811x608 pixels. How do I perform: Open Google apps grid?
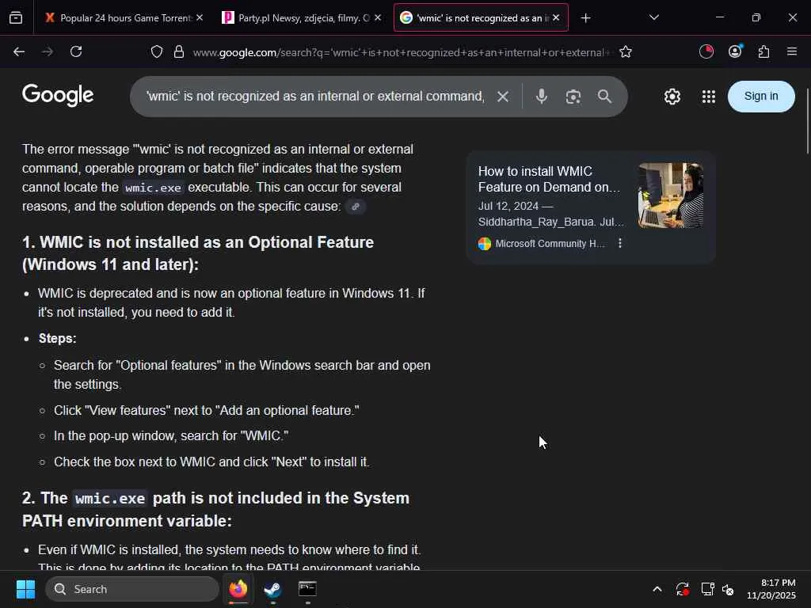pos(709,96)
